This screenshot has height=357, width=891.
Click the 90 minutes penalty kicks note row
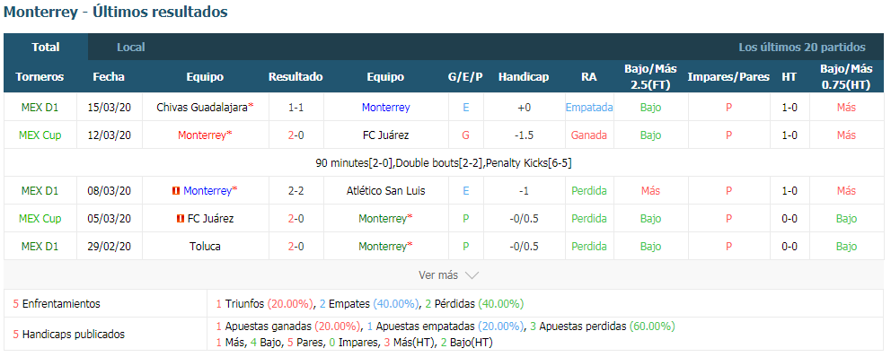point(444,163)
